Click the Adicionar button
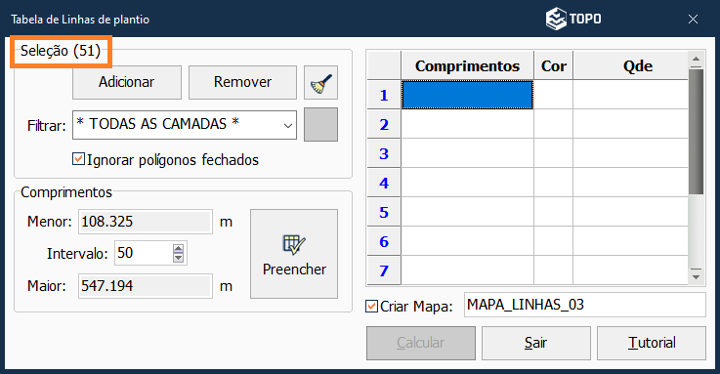The image size is (720, 374). coord(127,82)
